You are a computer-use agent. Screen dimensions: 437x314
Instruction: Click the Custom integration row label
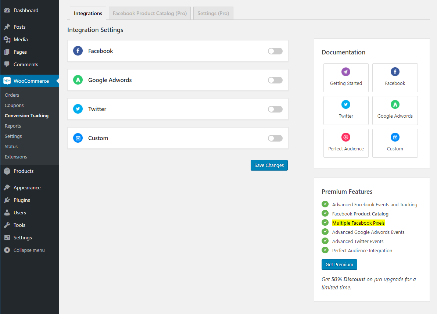tap(98, 138)
